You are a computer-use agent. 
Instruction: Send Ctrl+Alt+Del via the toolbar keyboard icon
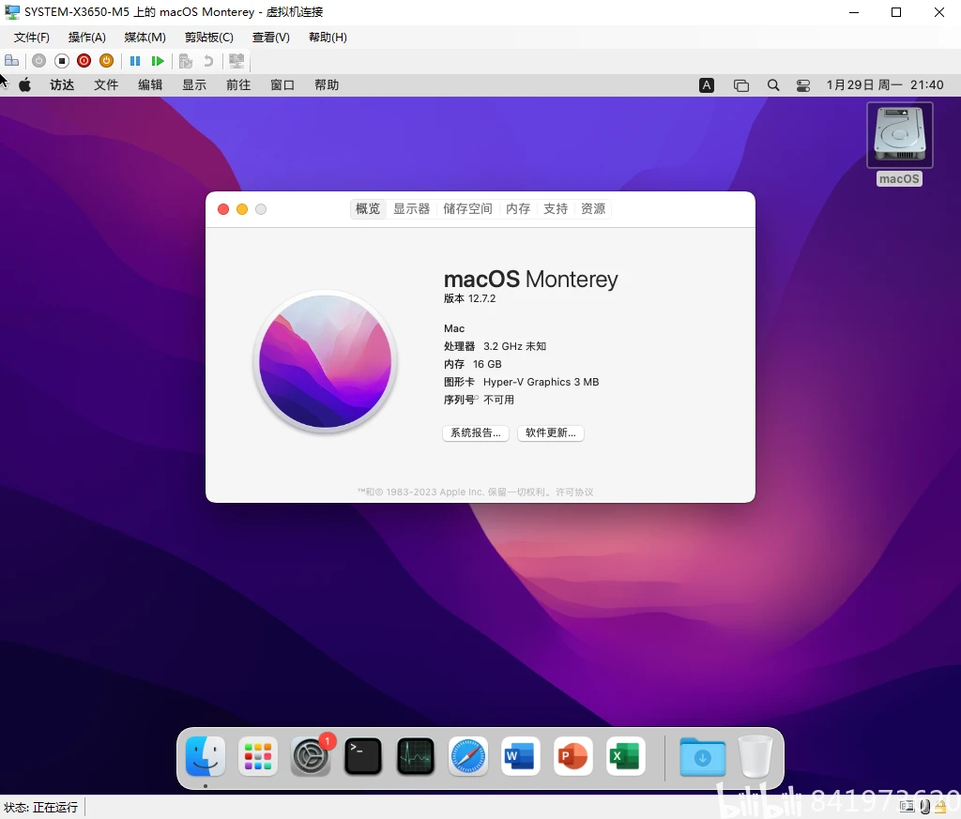[x=11, y=61]
